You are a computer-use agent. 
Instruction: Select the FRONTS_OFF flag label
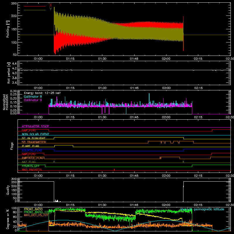(31, 166)
